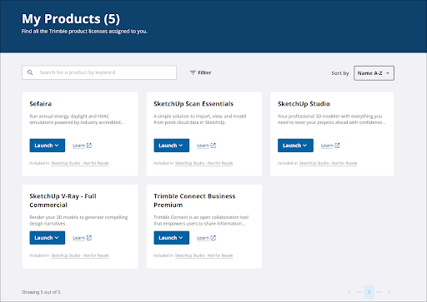This screenshot has width=427, height=302.
Task: Open SketchUp Studio Learn external link icon
Action: click(x=337, y=146)
